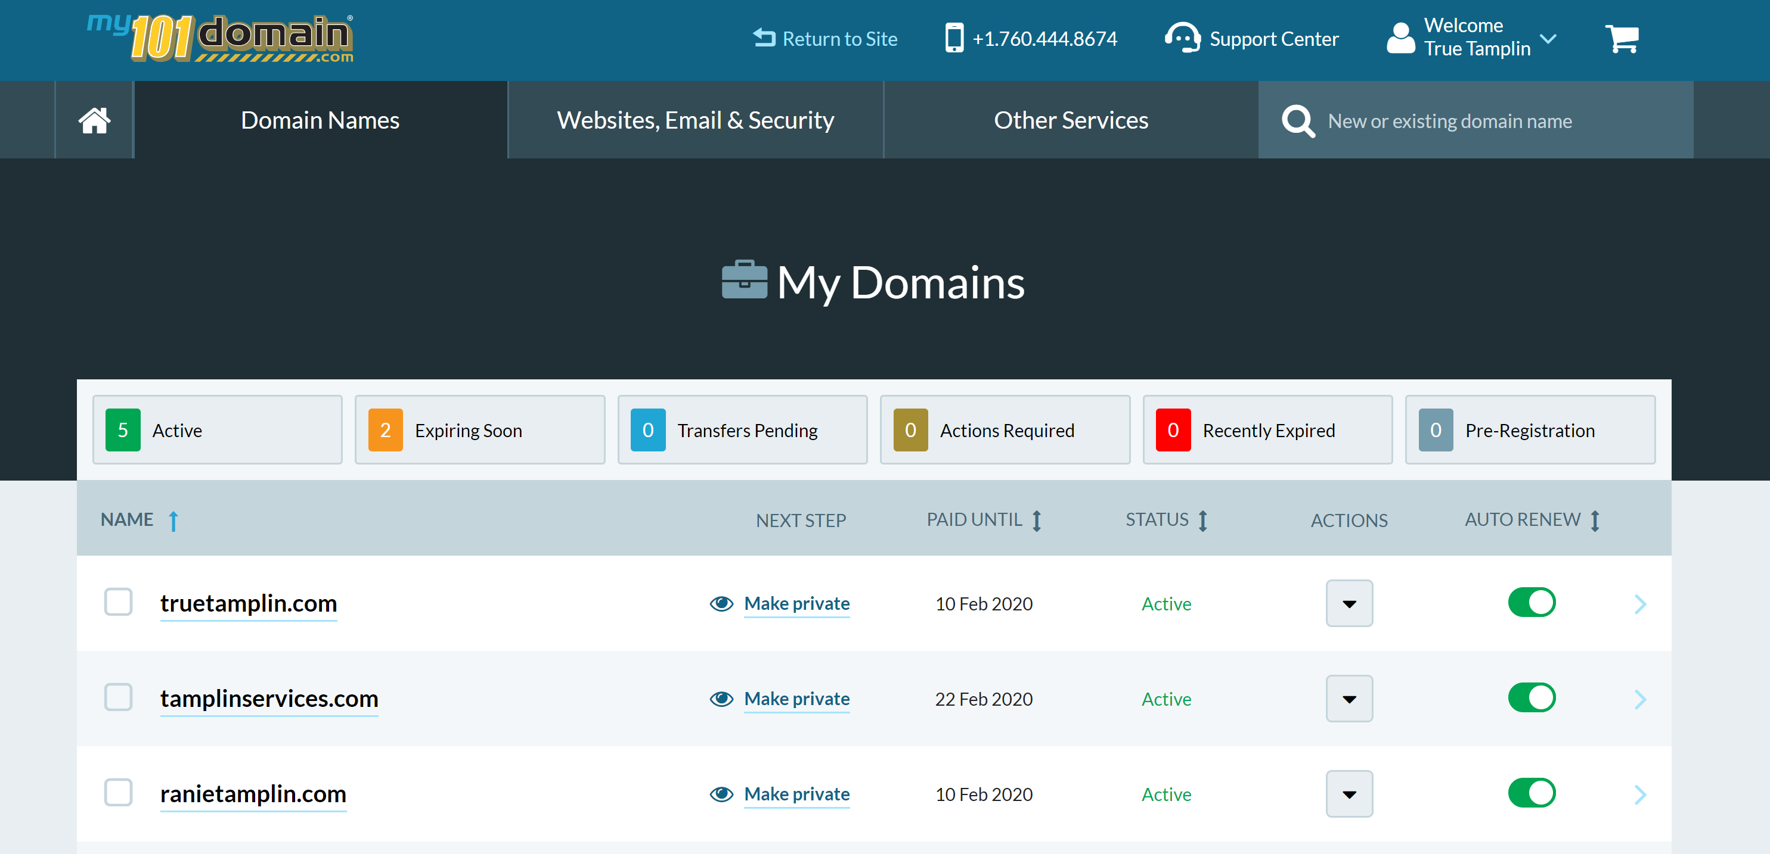Check the truetamplin.com checkbox
The width and height of the screenshot is (1770, 854).
click(x=118, y=602)
